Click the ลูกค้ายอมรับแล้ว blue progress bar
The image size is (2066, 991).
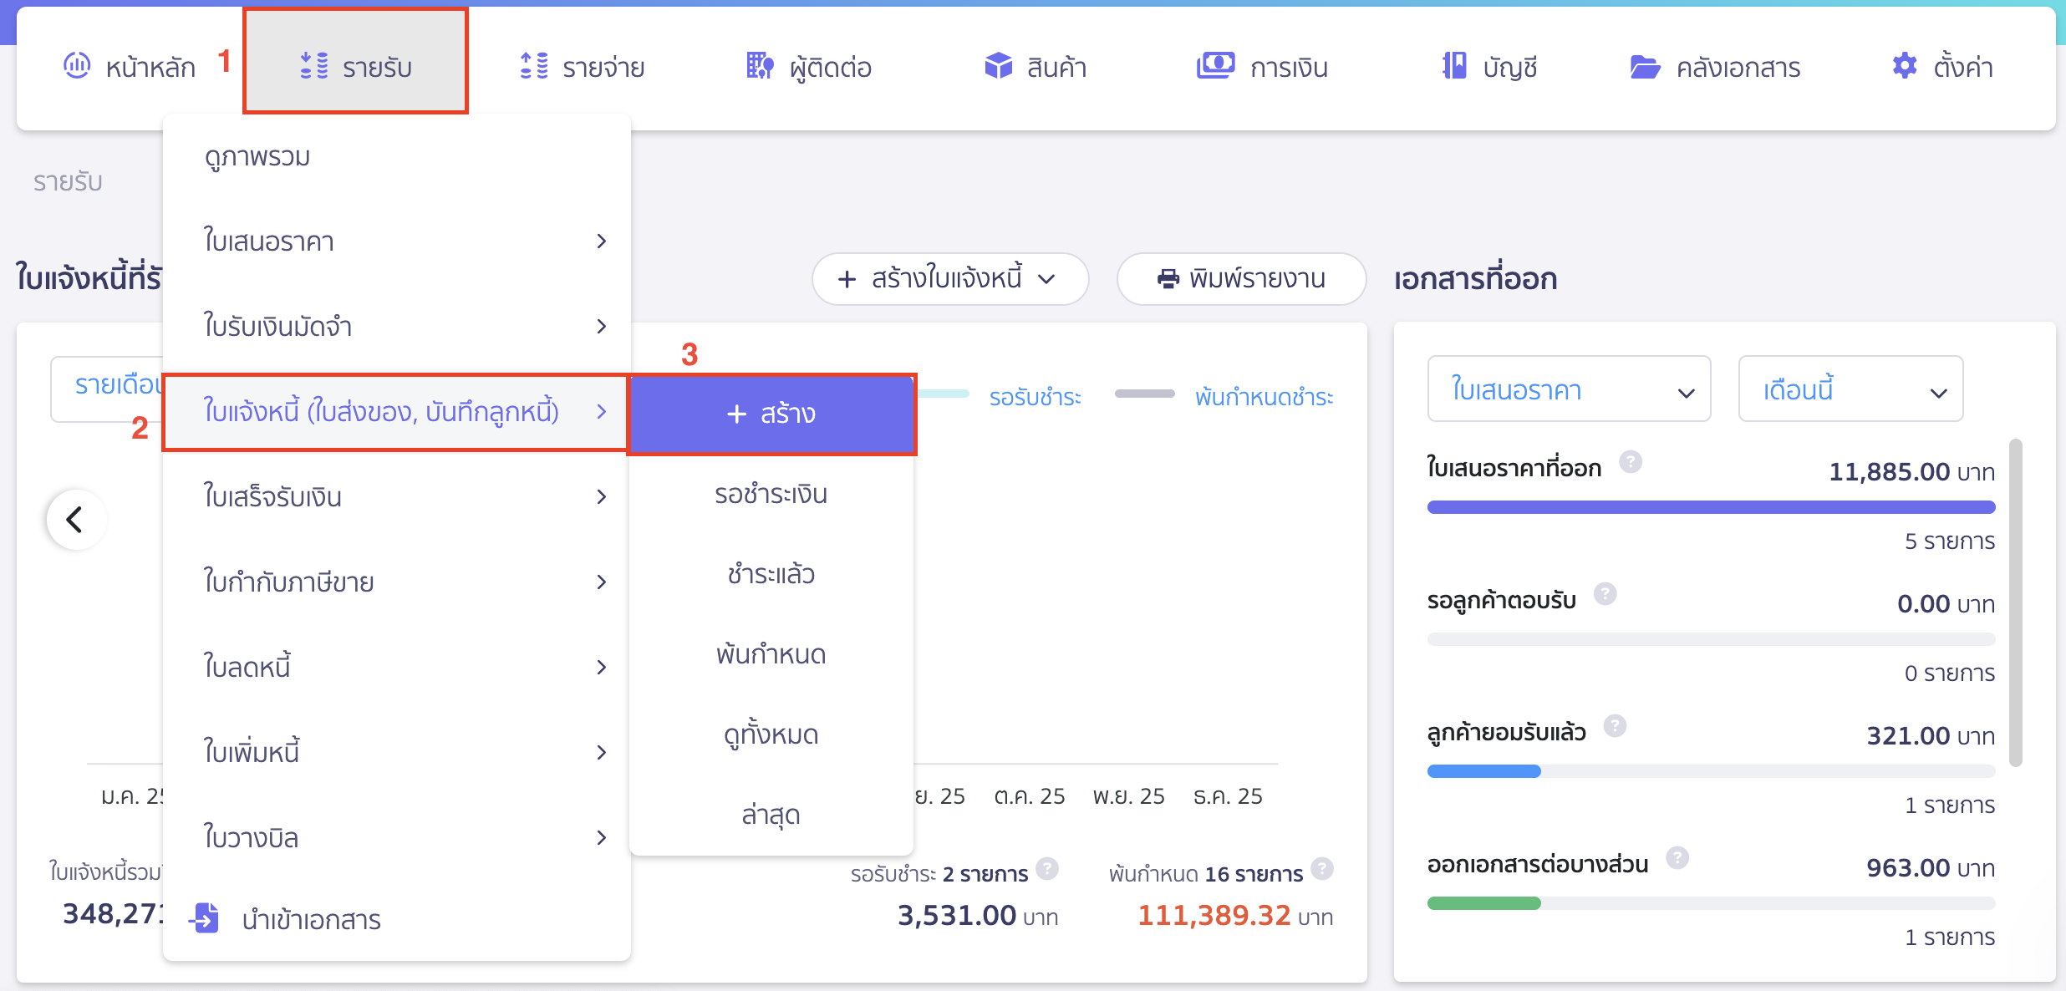coord(1483,771)
